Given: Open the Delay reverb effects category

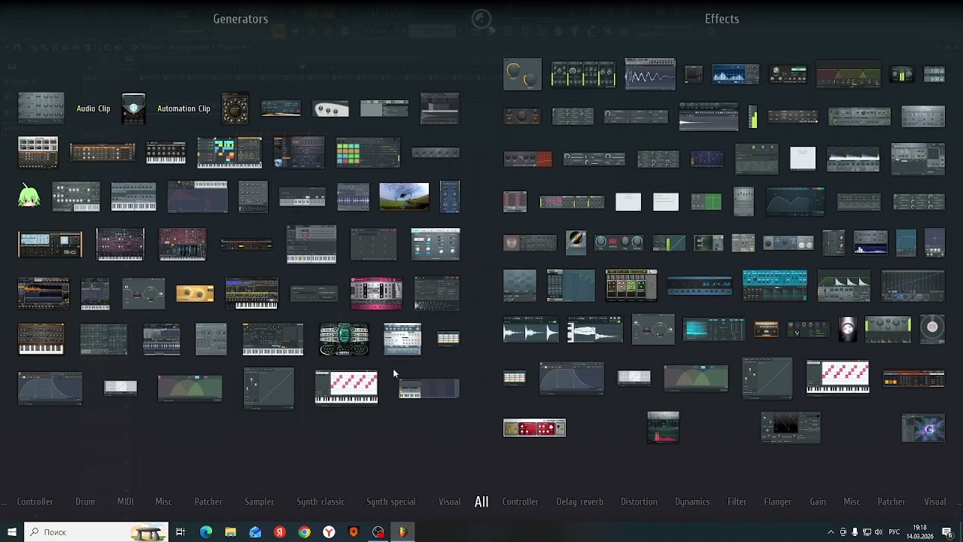Looking at the screenshot, I should point(579,501).
